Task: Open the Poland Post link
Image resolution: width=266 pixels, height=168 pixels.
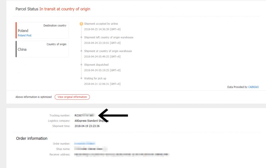Action: coord(24,35)
